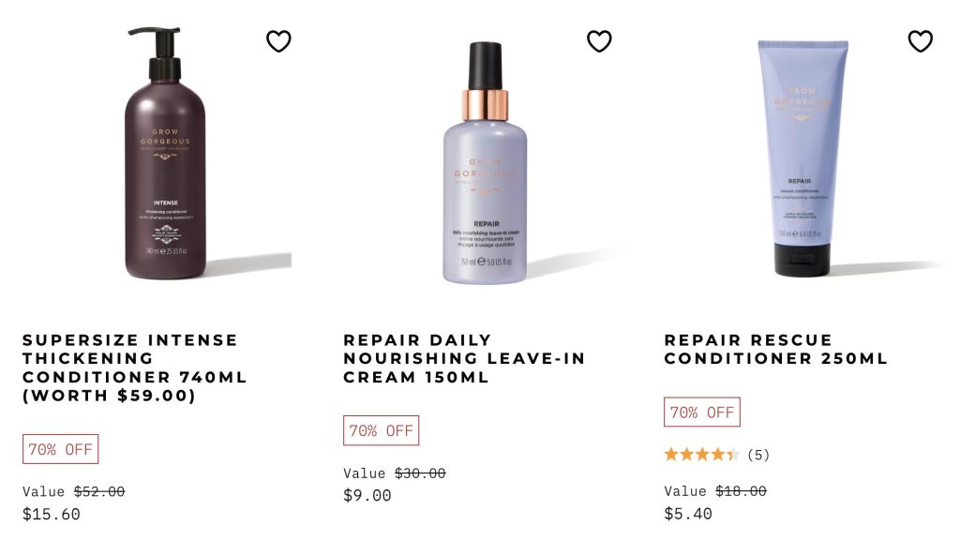View the (5) reviews count
960x540 pixels.
[758, 455]
